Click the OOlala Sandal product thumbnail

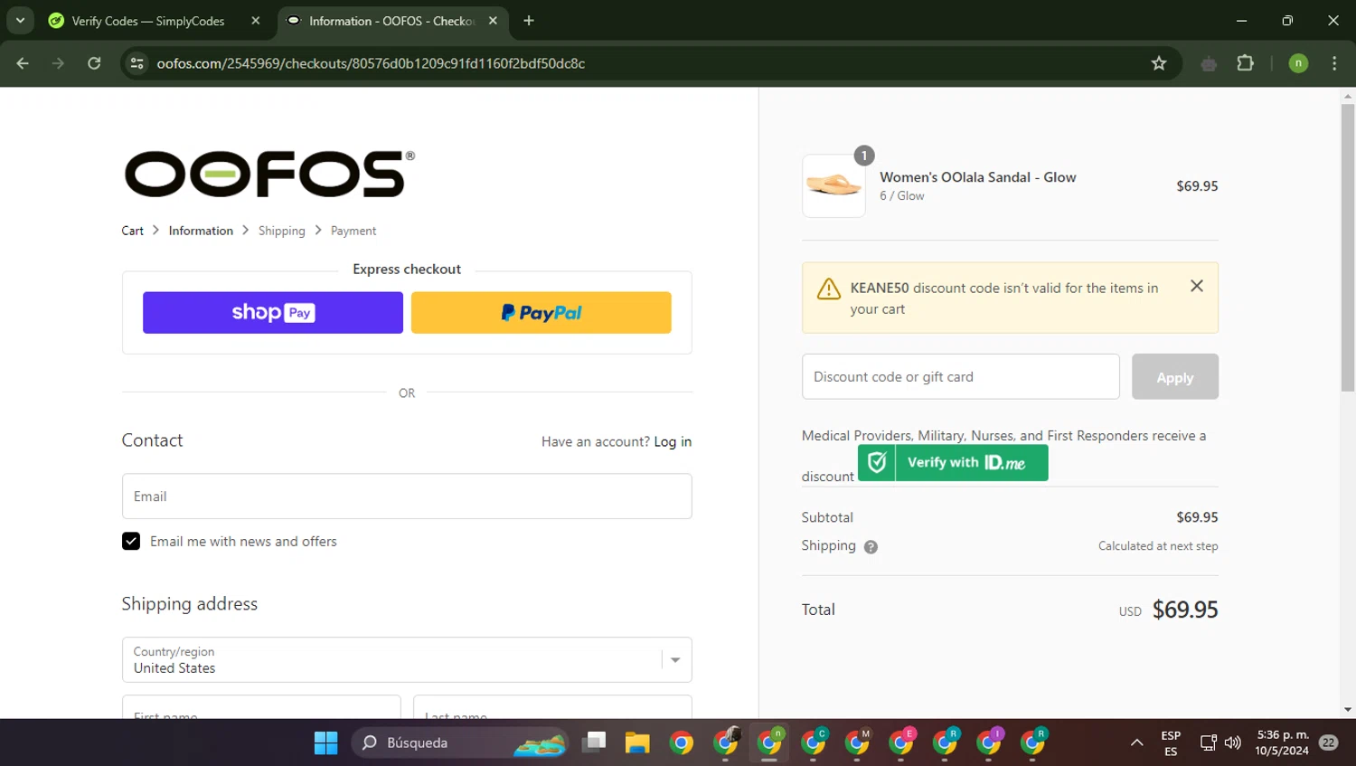(x=833, y=186)
